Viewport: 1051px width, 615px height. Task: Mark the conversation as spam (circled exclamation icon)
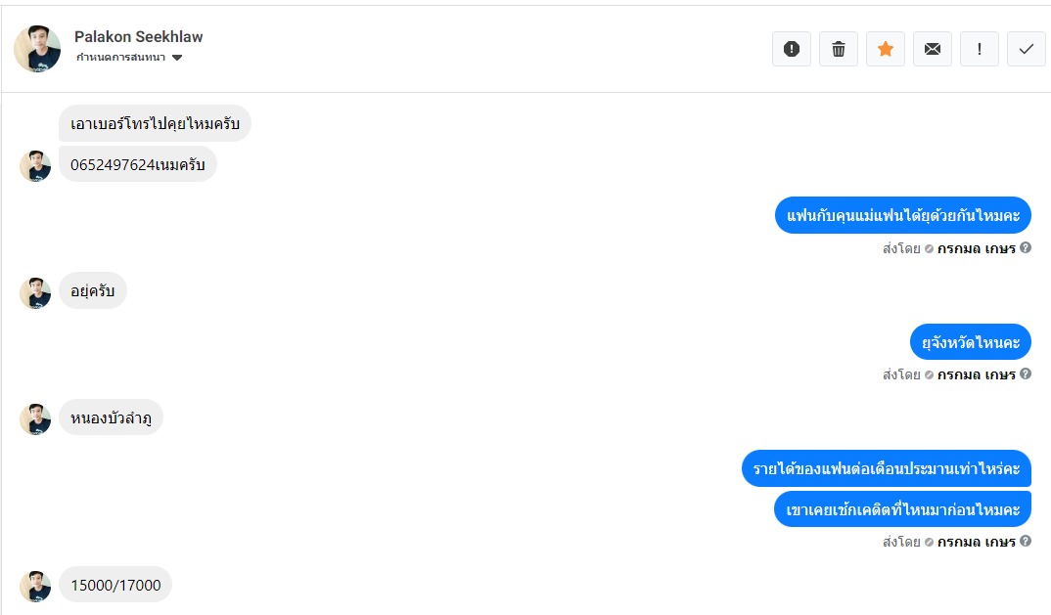(792, 49)
